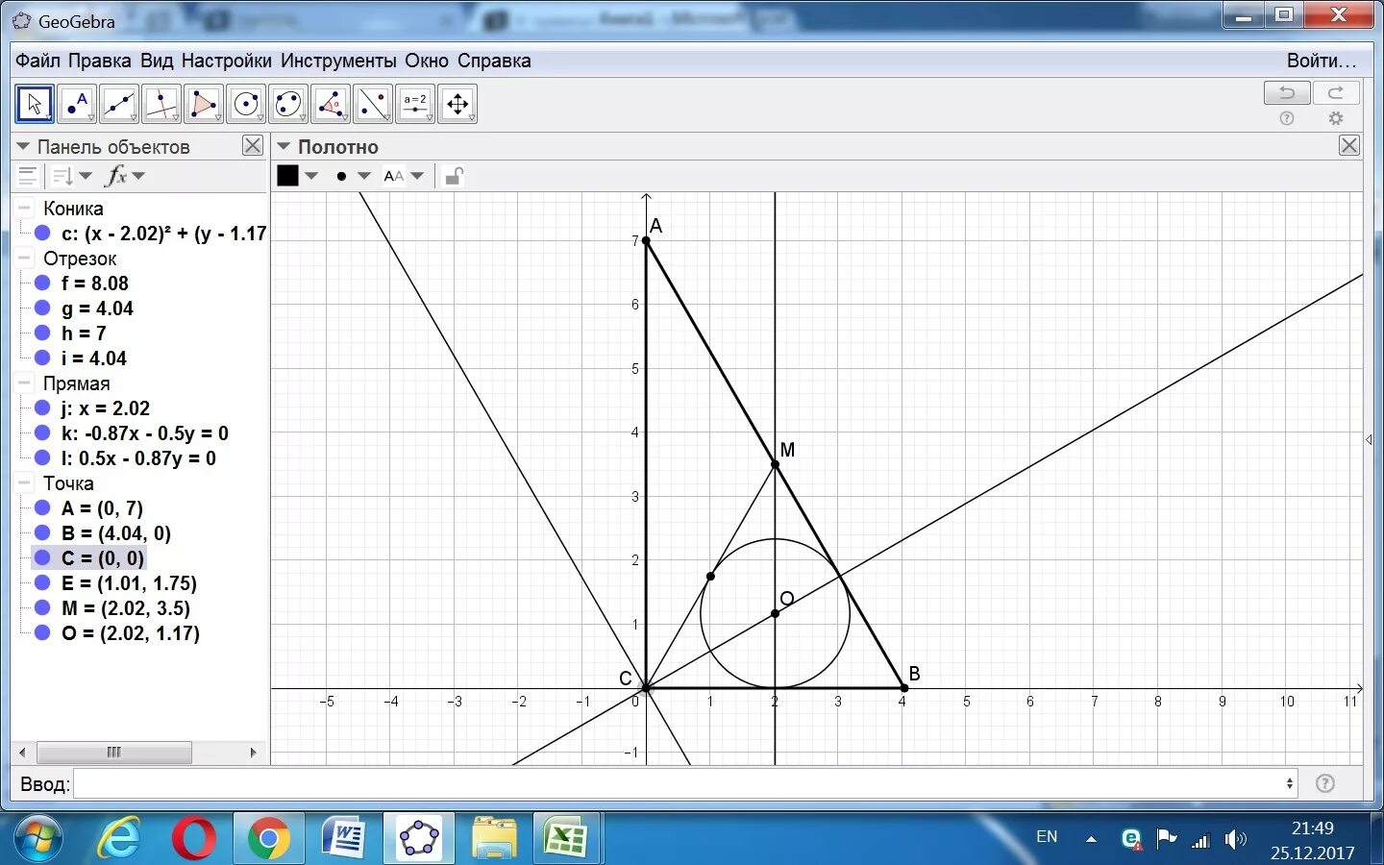
Task: Select the Move arrow tool
Action: tap(35, 104)
